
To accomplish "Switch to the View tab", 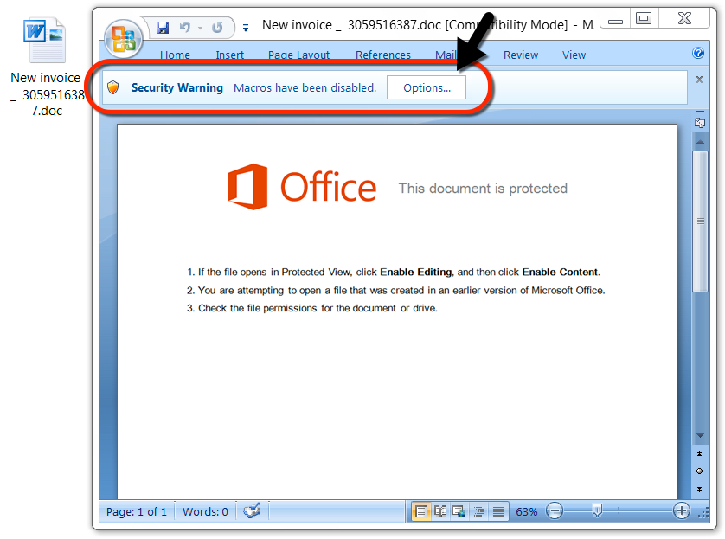I will point(574,55).
